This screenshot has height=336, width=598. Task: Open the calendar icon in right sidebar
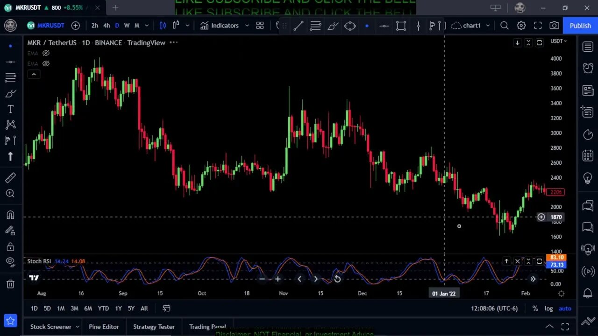click(x=588, y=156)
